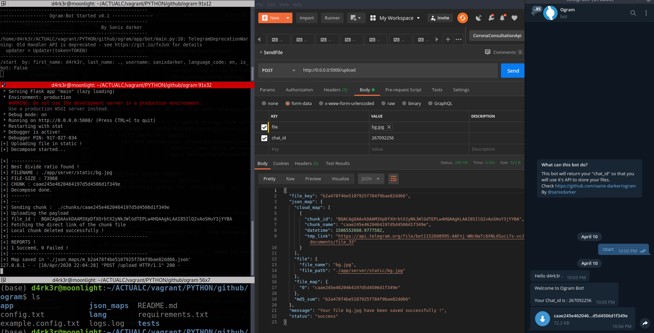The width and height of the screenshot is (654, 333).
Task: Click the heart icon in Postman header
Action: 515,18
